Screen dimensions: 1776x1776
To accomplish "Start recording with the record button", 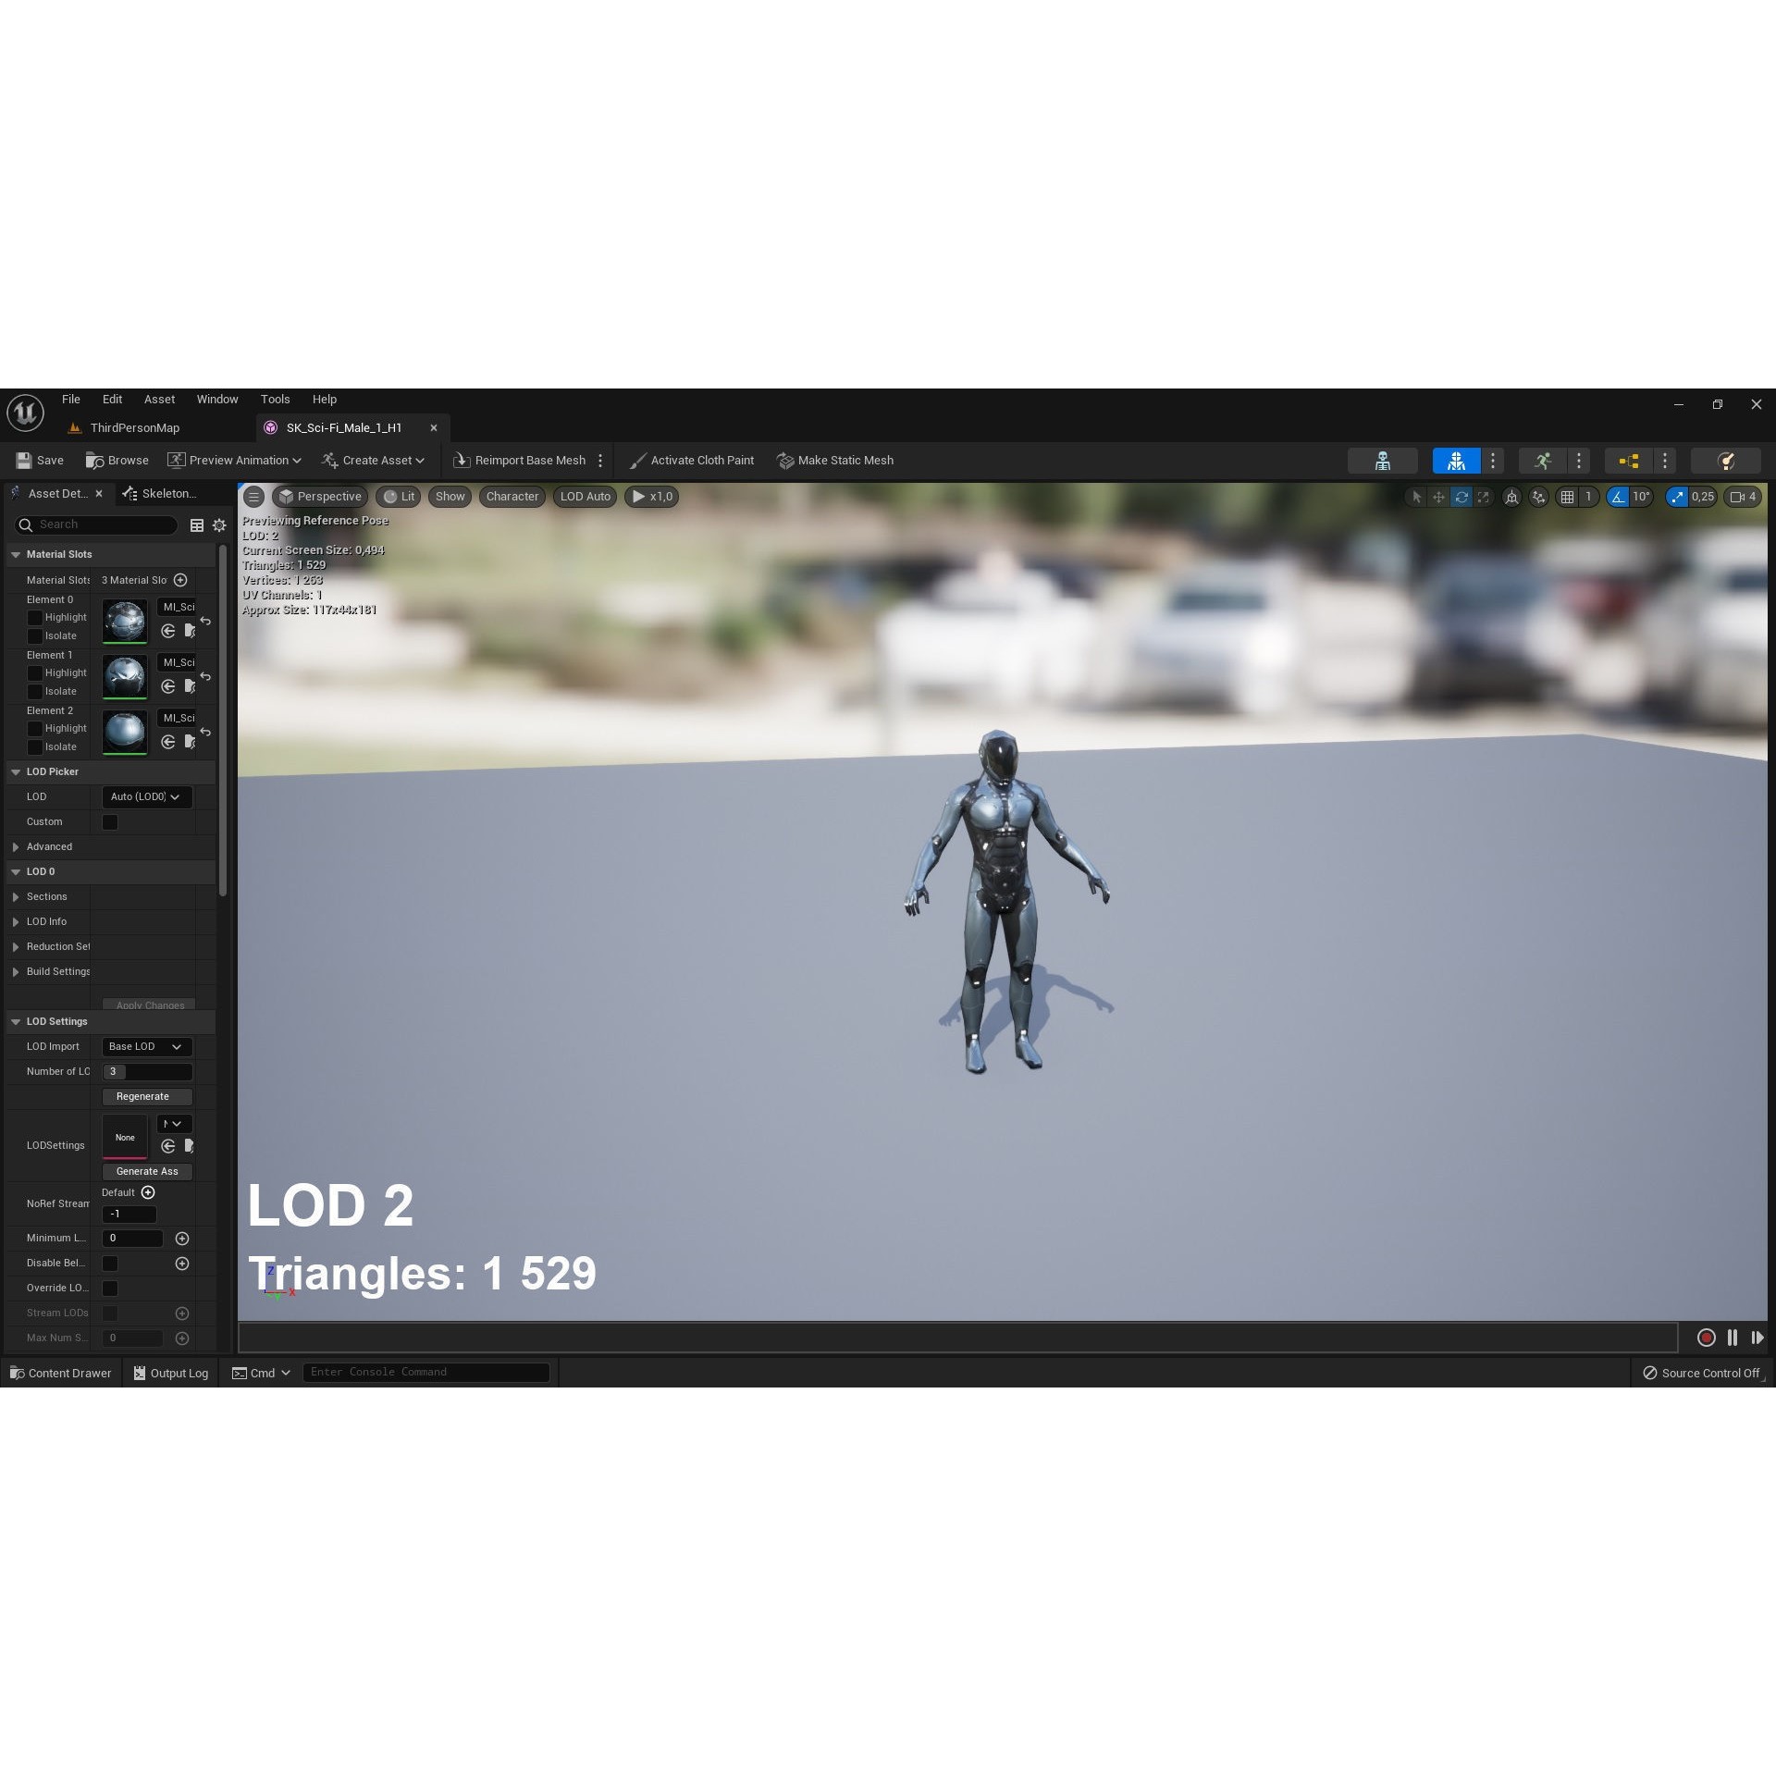I will pyautogui.click(x=1707, y=1338).
